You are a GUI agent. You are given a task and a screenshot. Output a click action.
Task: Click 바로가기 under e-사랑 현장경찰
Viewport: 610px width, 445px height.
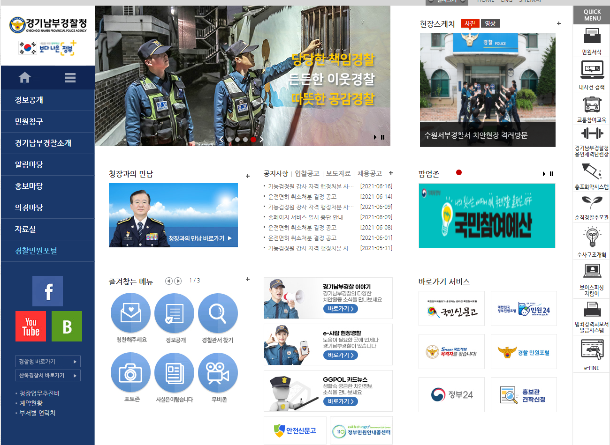341,355
